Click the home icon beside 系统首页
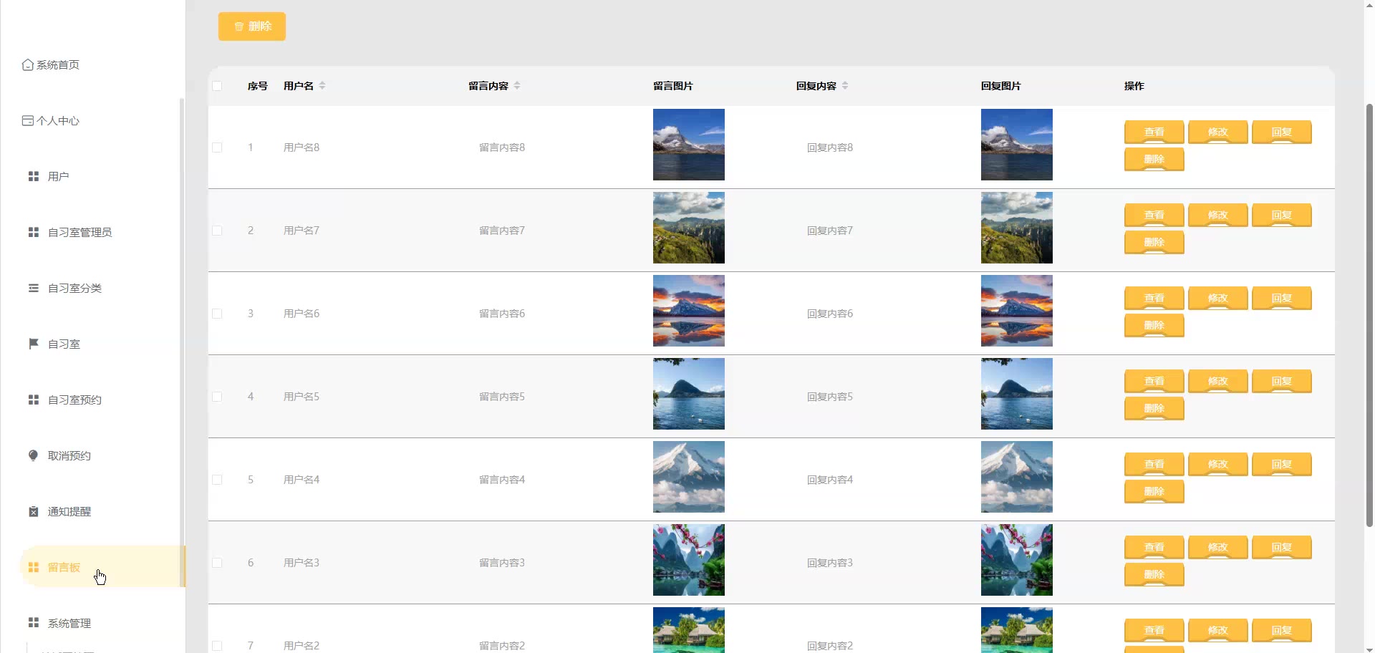The height and width of the screenshot is (653, 1375). [28, 65]
